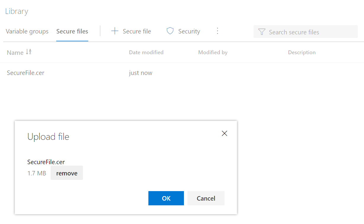
Task: Click the SecureFile.cer filename in the dialog
Action: pyautogui.click(x=46, y=162)
